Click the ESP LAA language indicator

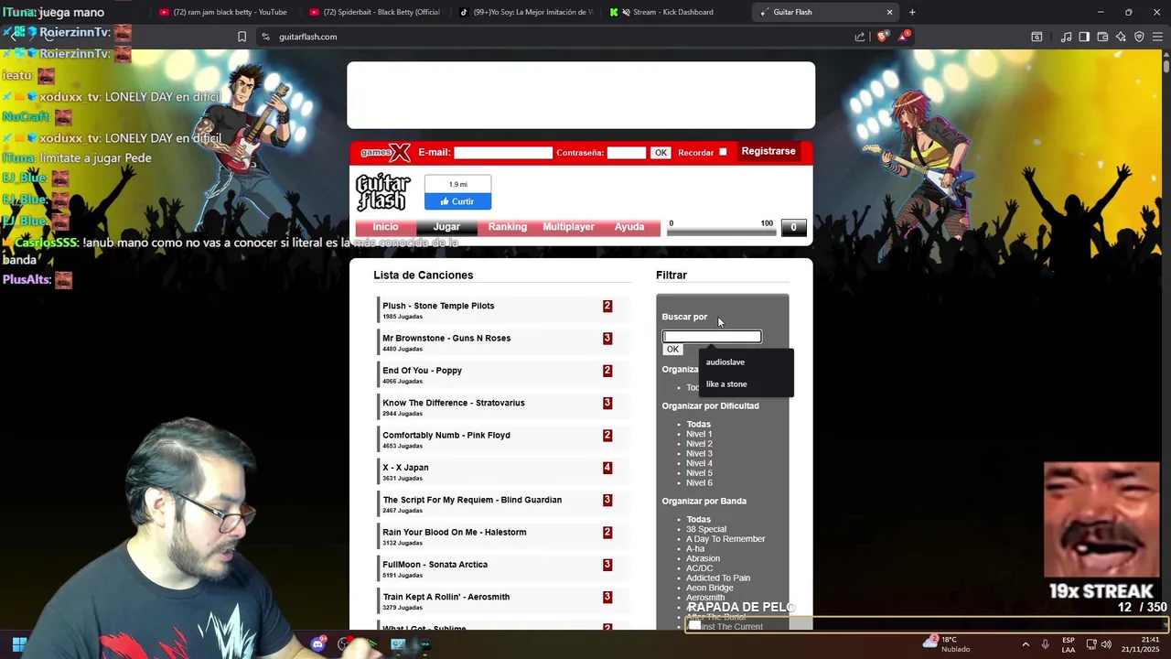1069,644
